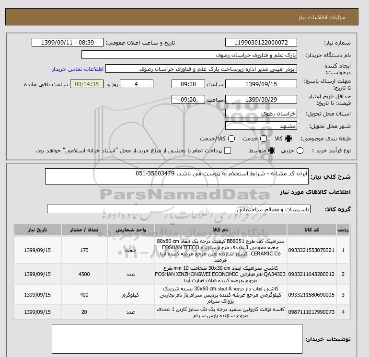Click کد کالا column header
Viewport: 369px width, 357px height.
(x=311, y=230)
